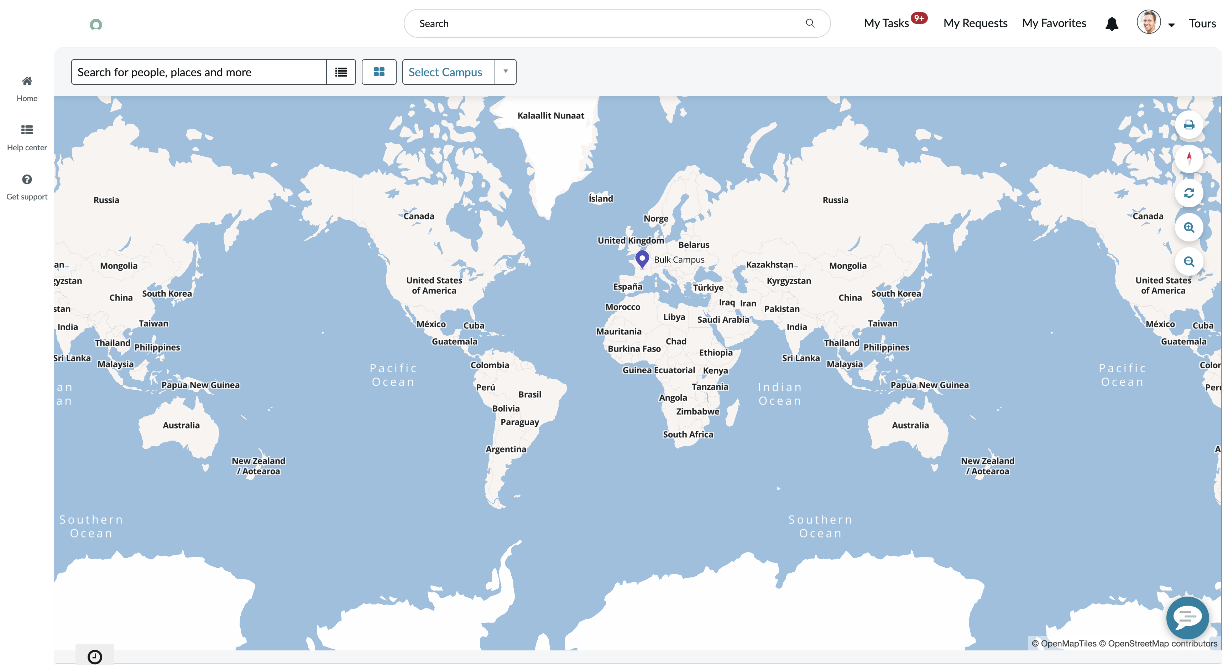Click the Norge label

pyautogui.click(x=656, y=218)
